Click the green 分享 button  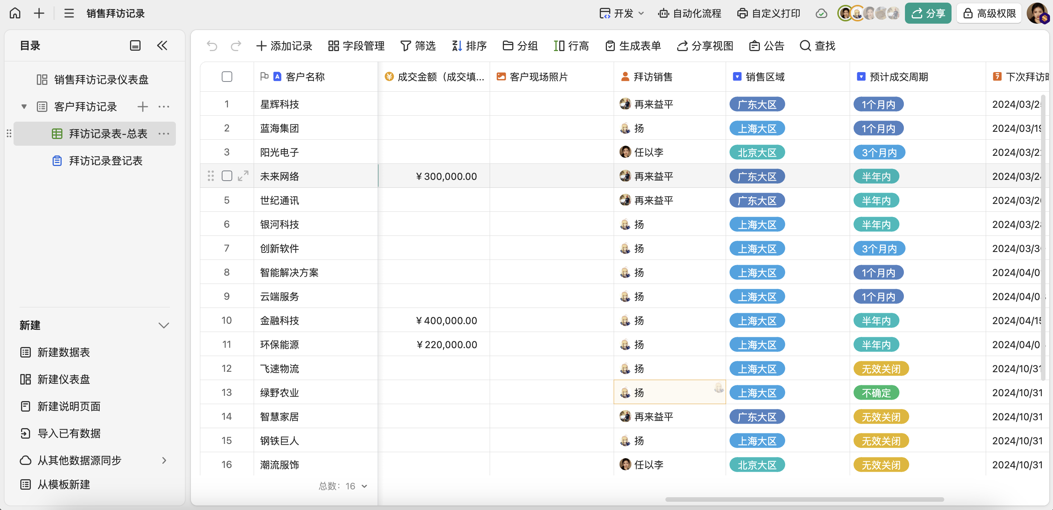[x=928, y=14]
